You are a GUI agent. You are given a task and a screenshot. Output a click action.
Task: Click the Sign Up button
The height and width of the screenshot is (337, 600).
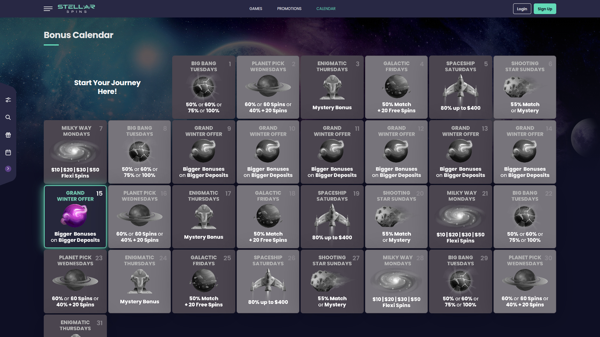(545, 9)
